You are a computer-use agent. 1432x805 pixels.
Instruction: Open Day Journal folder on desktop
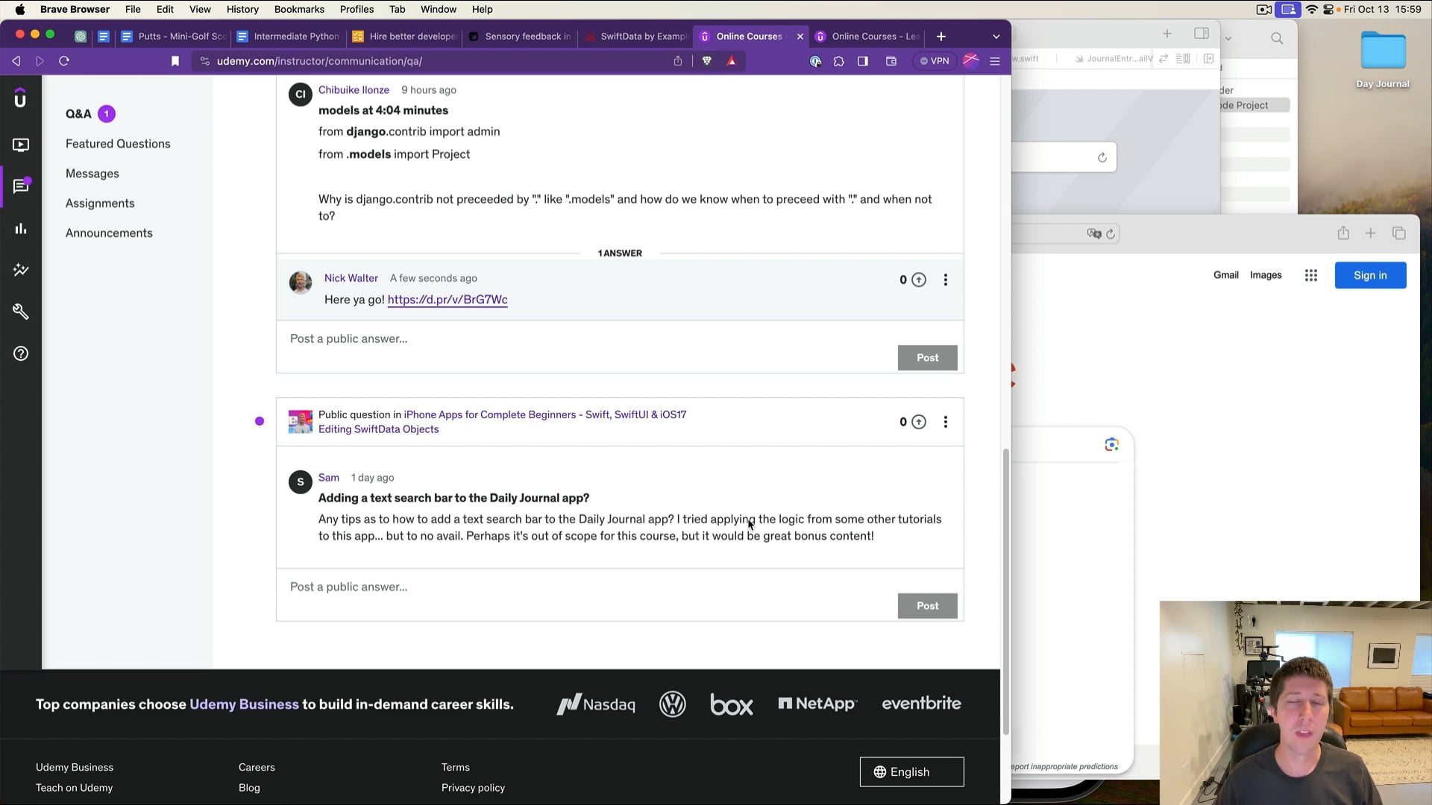1383,60
